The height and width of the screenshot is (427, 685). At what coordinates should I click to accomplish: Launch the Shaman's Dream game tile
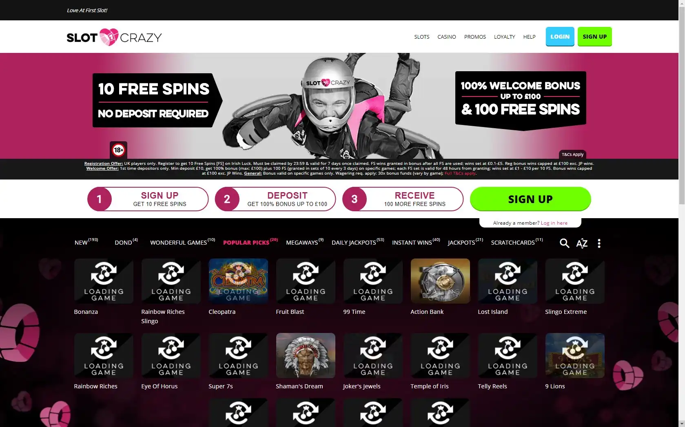[x=306, y=355]
